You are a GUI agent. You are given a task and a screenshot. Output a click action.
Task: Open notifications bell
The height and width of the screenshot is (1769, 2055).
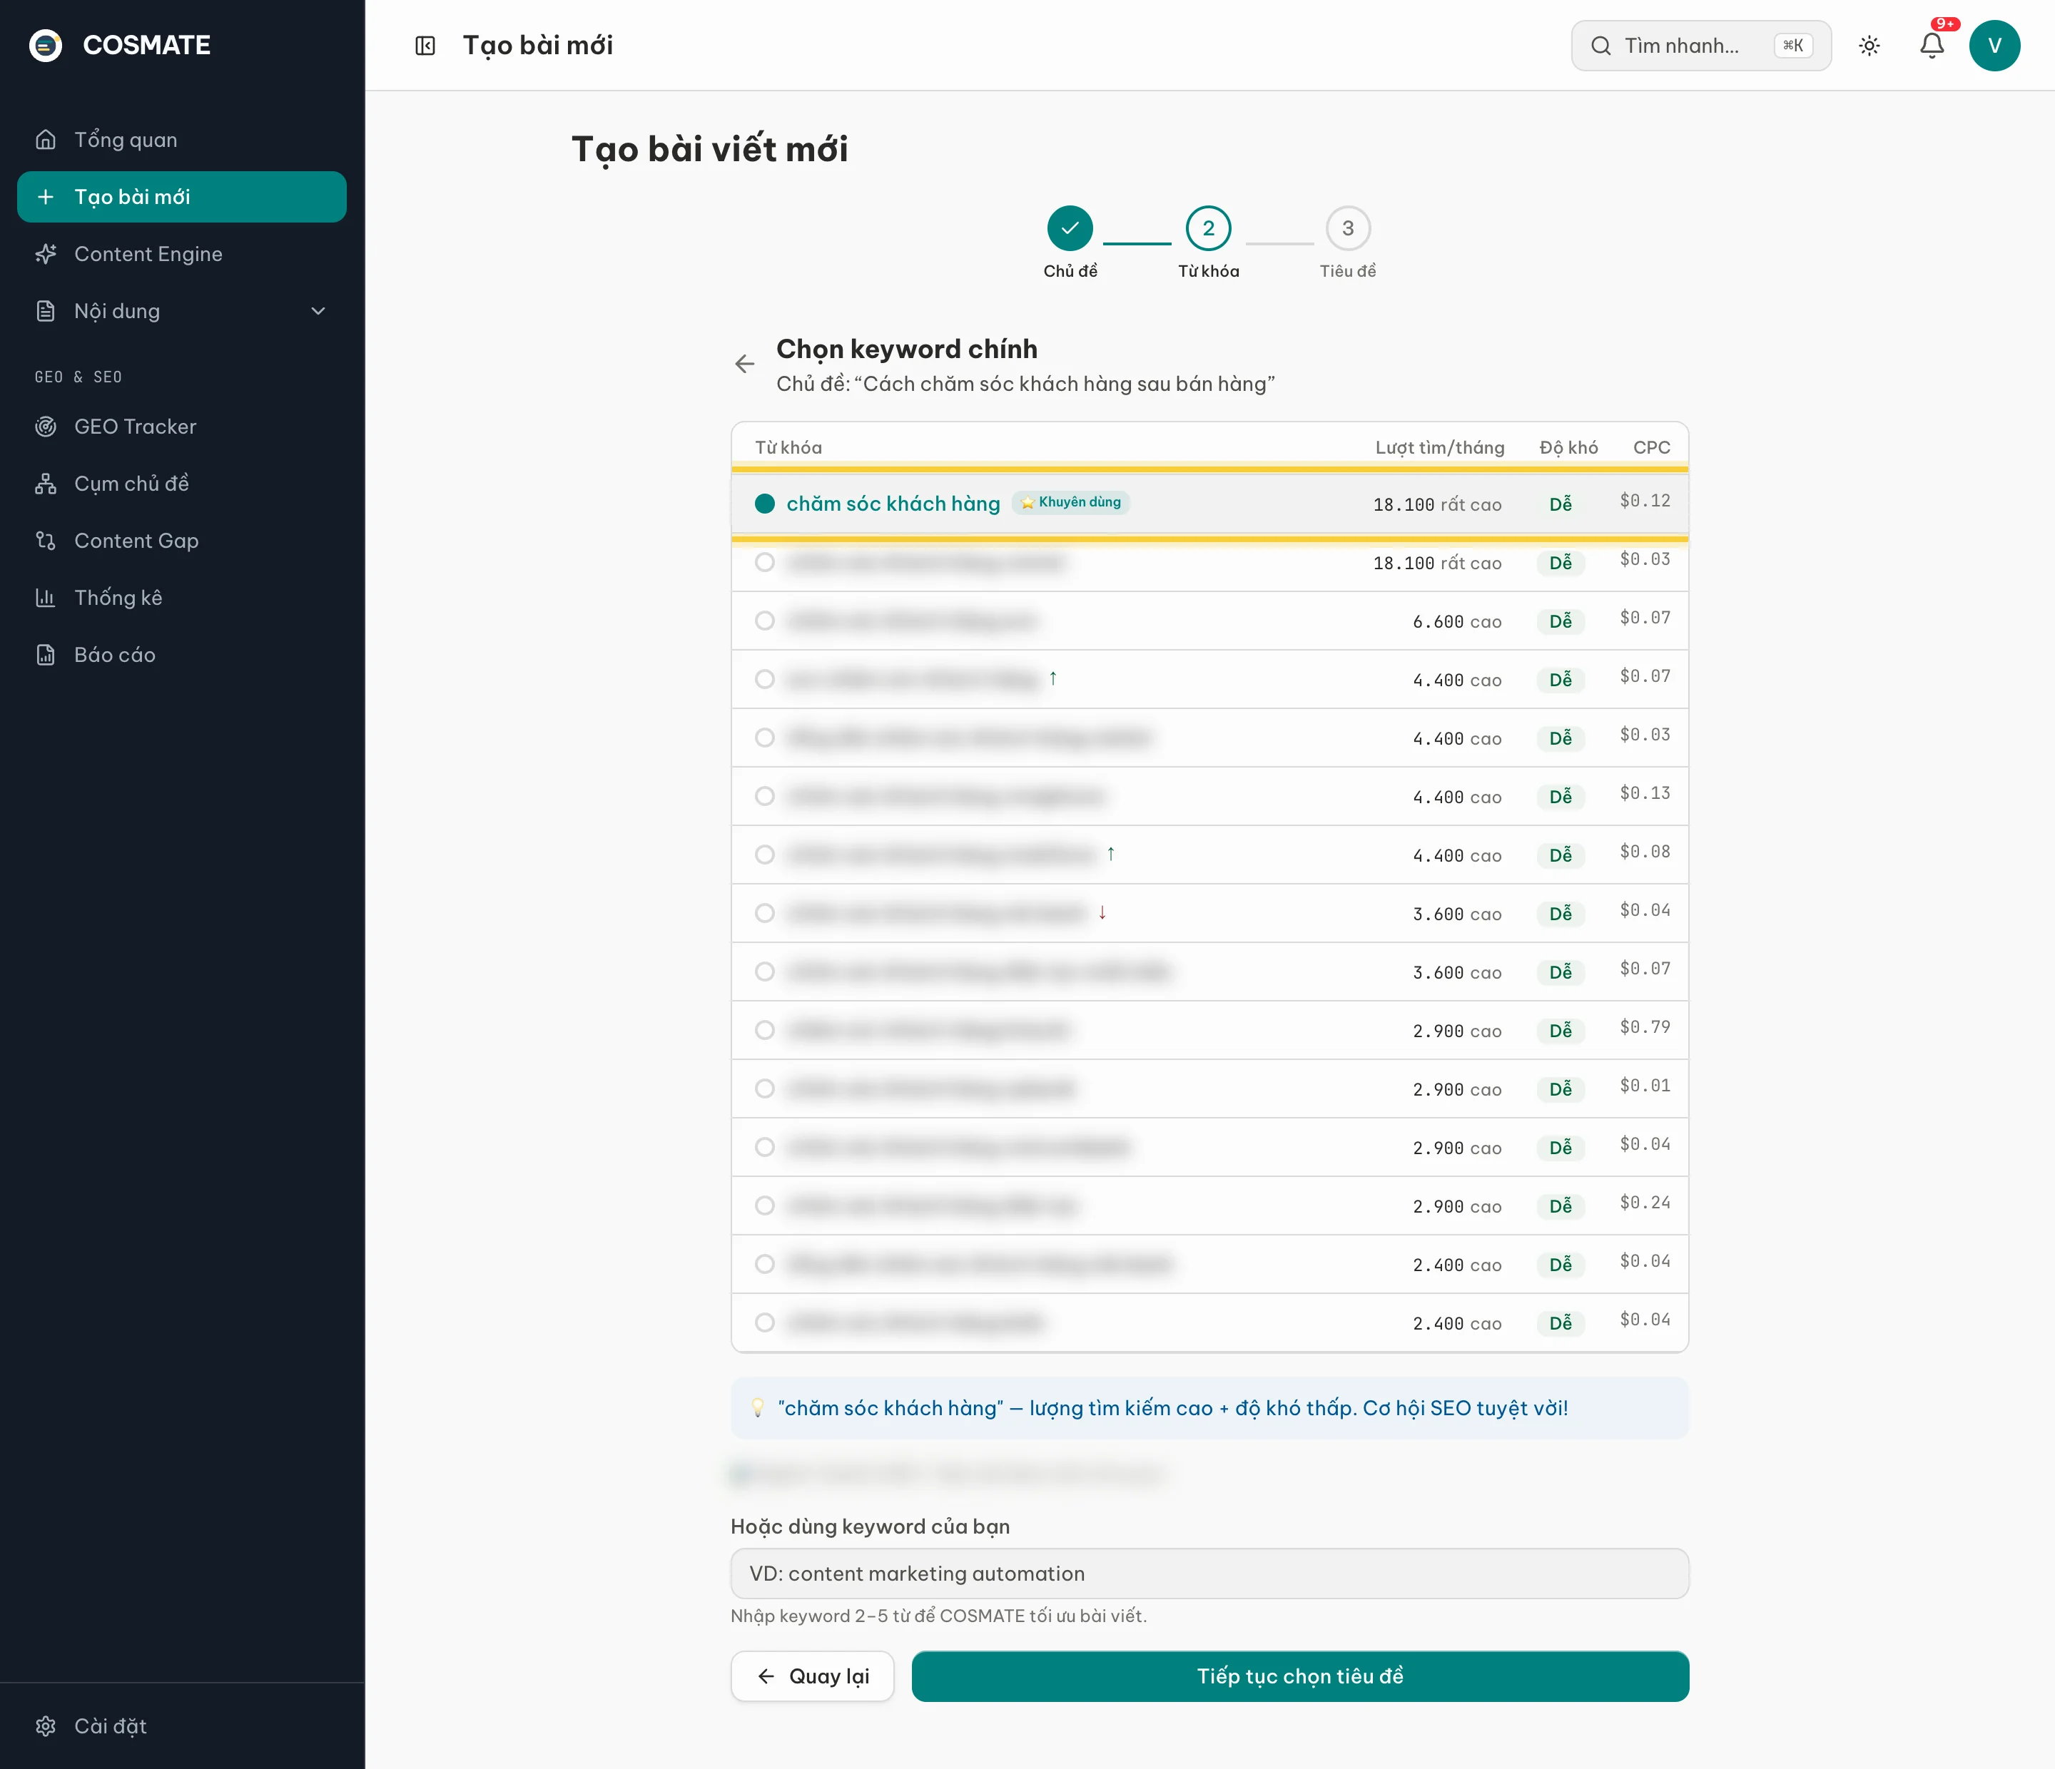coord(1931,46)
